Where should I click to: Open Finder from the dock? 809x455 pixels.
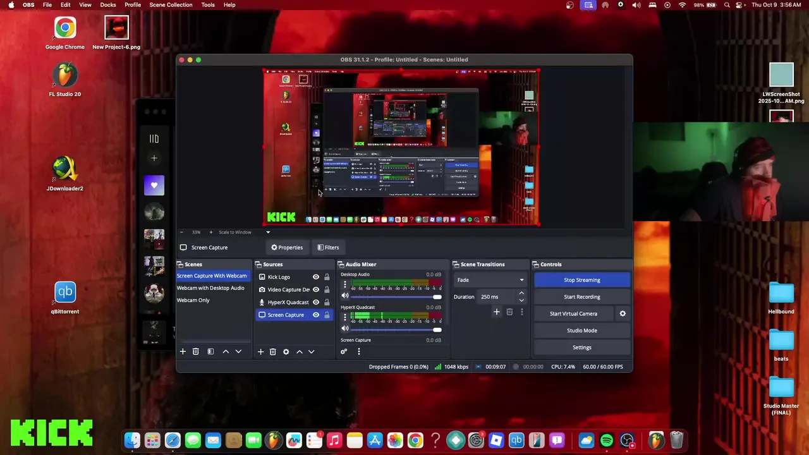point(132,440)
